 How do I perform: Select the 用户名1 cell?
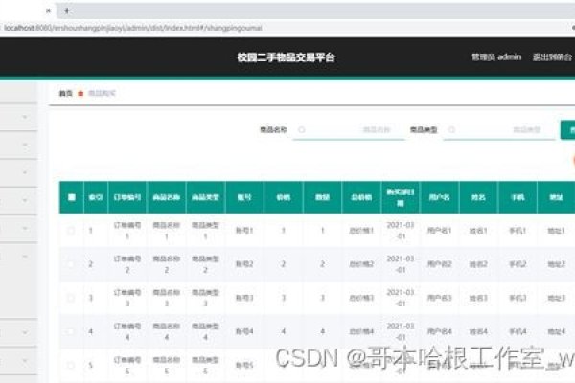(x=439, y=231)
